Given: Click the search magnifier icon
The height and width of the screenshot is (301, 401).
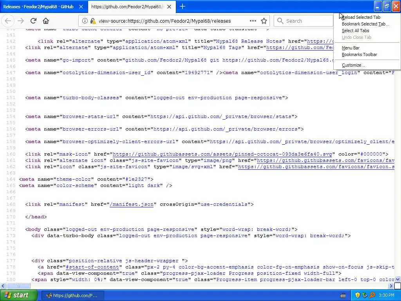Looking at the screenshot, I should [x=280, y=21].
